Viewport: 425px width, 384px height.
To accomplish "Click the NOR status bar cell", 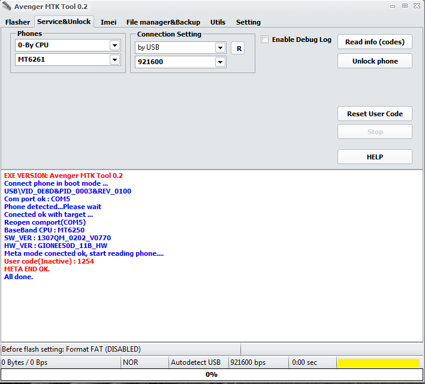I will pyautogui.click(x=144, y=362).
